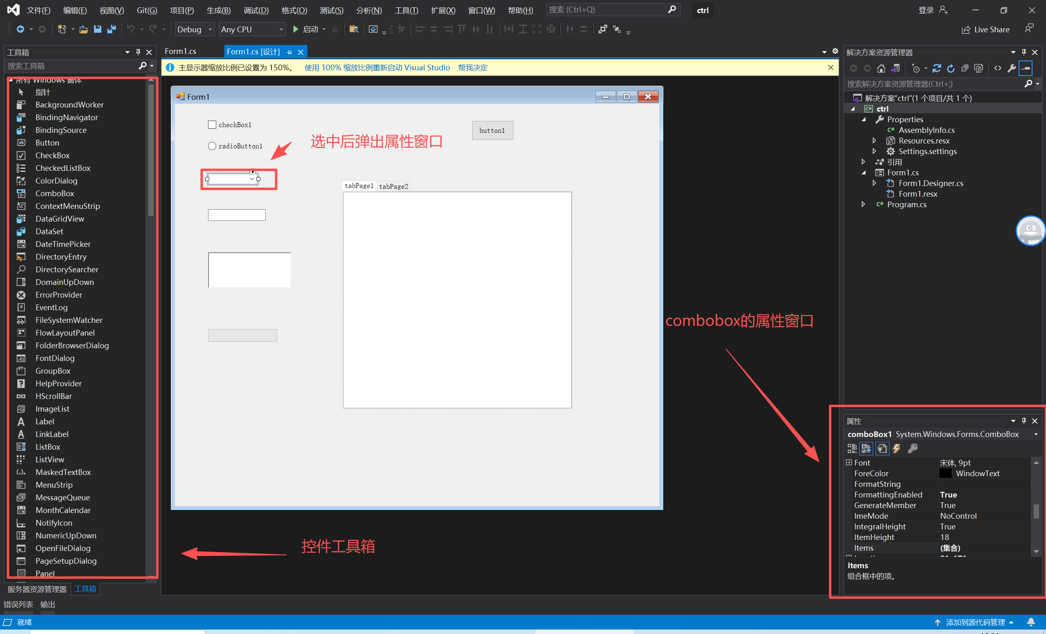Switch Properties to categorized view
Viewport: 1046px width, 634px height.
pyautogui.click(x=852, y=448)
